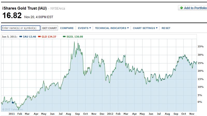Click the 30% axis label
This screenshot has height=116, width=207.
pos(201,55)
